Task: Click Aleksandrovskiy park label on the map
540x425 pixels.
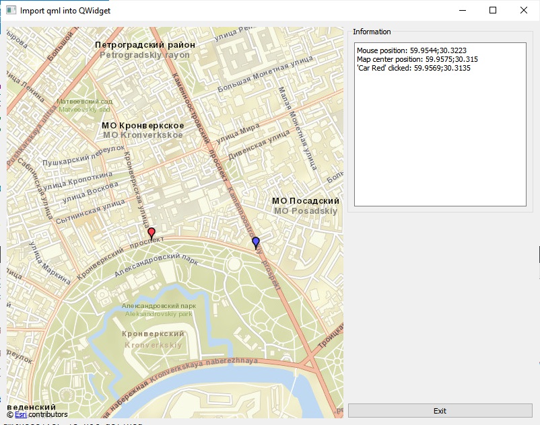Action: 159,309
